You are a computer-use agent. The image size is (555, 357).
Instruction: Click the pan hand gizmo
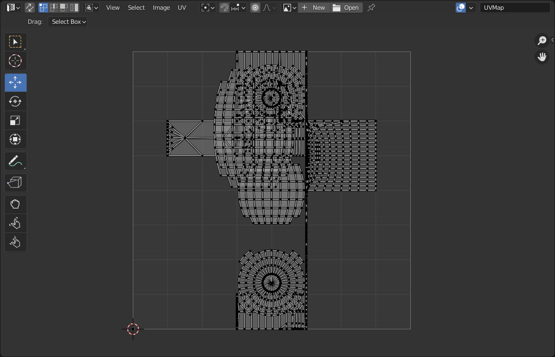(542, 56)
